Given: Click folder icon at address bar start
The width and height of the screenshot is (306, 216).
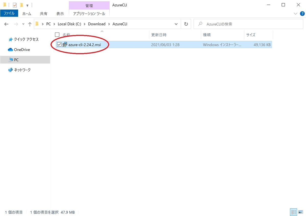Looking at the screenshot, I should click(x=37, y=24).
